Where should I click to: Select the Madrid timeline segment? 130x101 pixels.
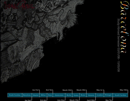[x=36, y=95]
